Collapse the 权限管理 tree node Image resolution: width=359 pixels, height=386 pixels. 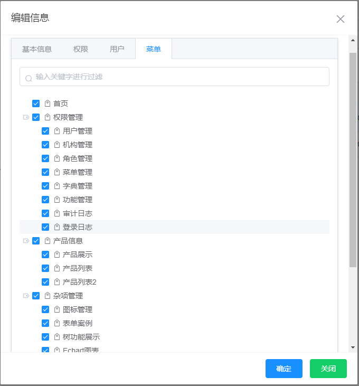pos(26,117)
